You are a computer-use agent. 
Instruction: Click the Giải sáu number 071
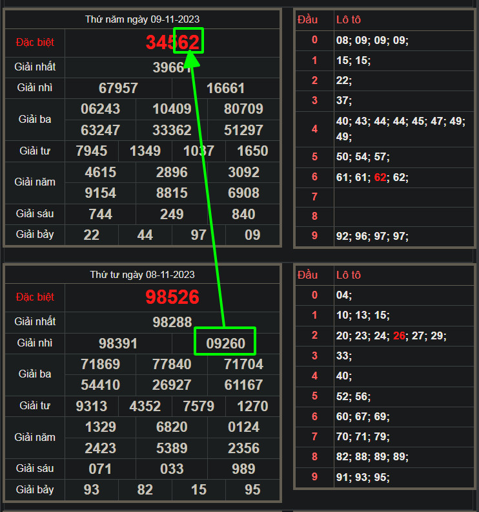point(100,469)
